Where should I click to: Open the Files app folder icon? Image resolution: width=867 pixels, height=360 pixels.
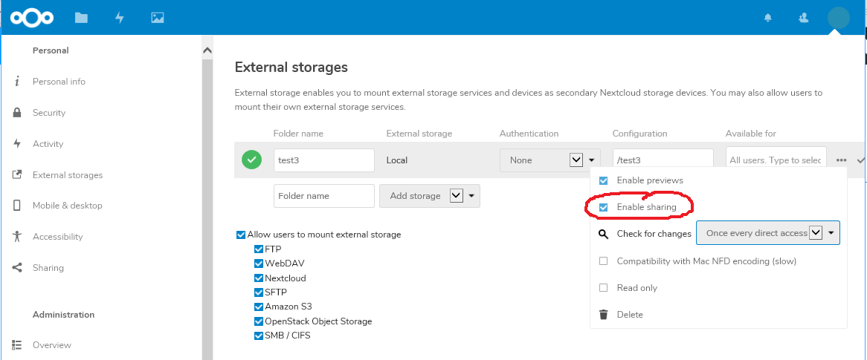[81, 18]
